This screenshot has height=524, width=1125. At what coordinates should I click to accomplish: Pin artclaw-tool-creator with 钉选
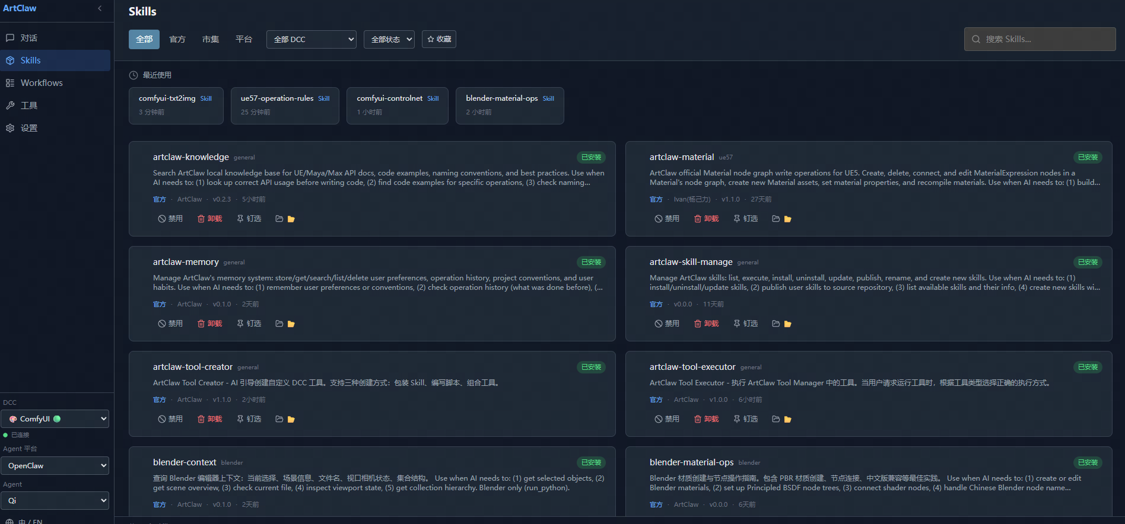[249, 419]
